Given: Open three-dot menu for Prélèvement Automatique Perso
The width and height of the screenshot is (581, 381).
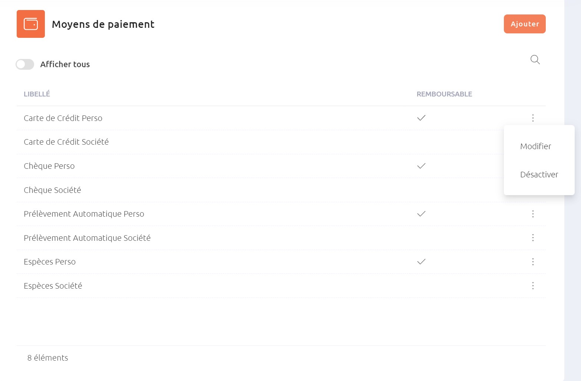Looking at the screenshot, I should [x=533, y=214].
